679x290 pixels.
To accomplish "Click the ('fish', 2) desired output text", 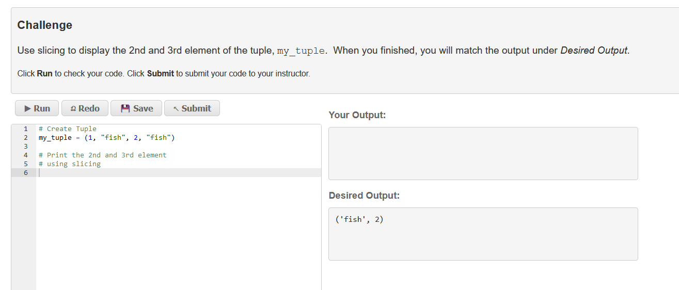I will [x=359, y=219].
